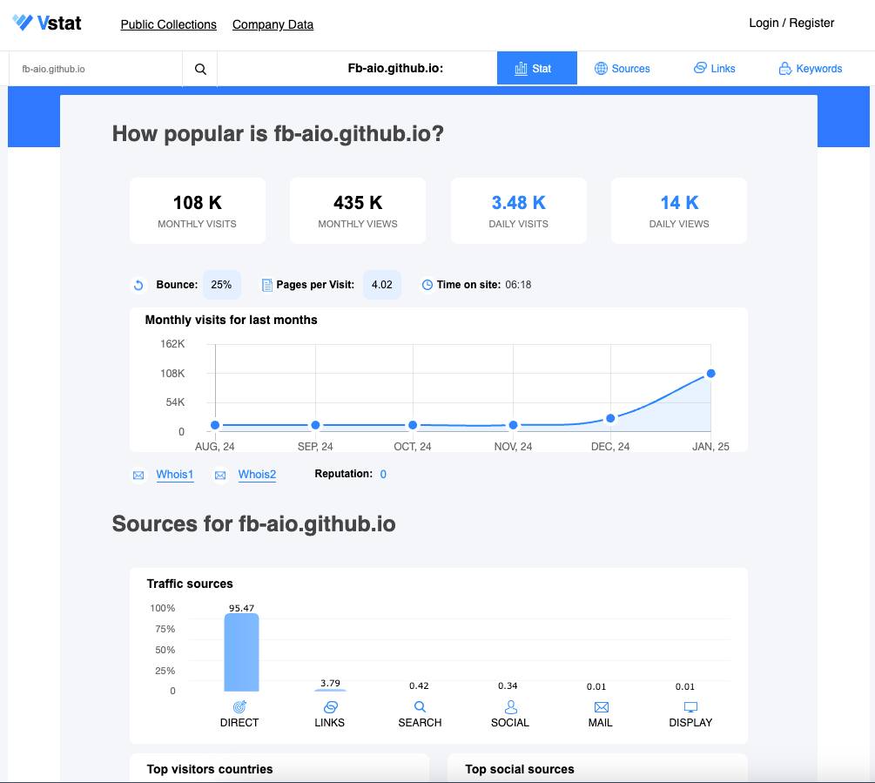The width and height of the screenshot is (875, 783).
Task: Click the 435 K monthly views card
Action: coord(358,211)
